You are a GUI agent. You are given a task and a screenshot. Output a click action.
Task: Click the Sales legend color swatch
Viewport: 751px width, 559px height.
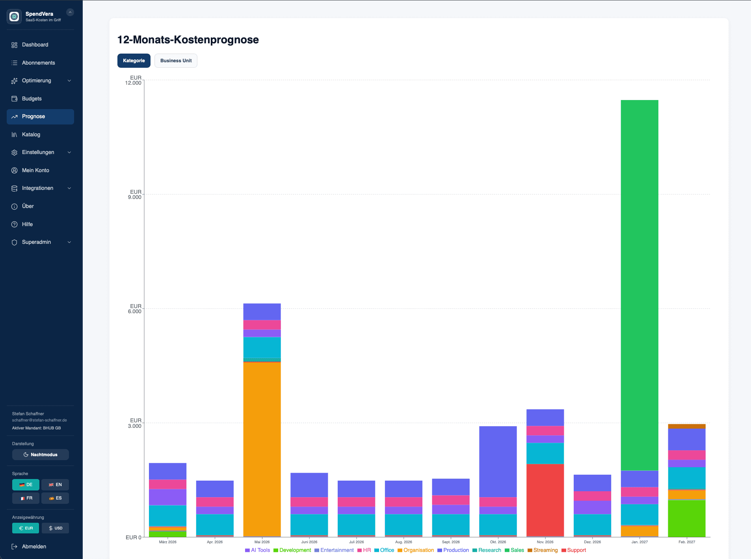(507, 550)
